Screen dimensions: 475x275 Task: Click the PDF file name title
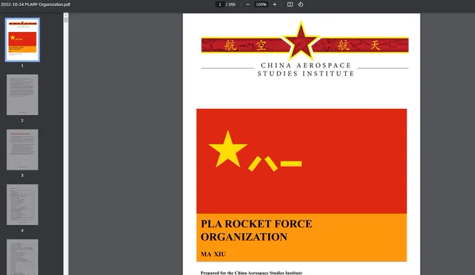click(x=36, y=5)
